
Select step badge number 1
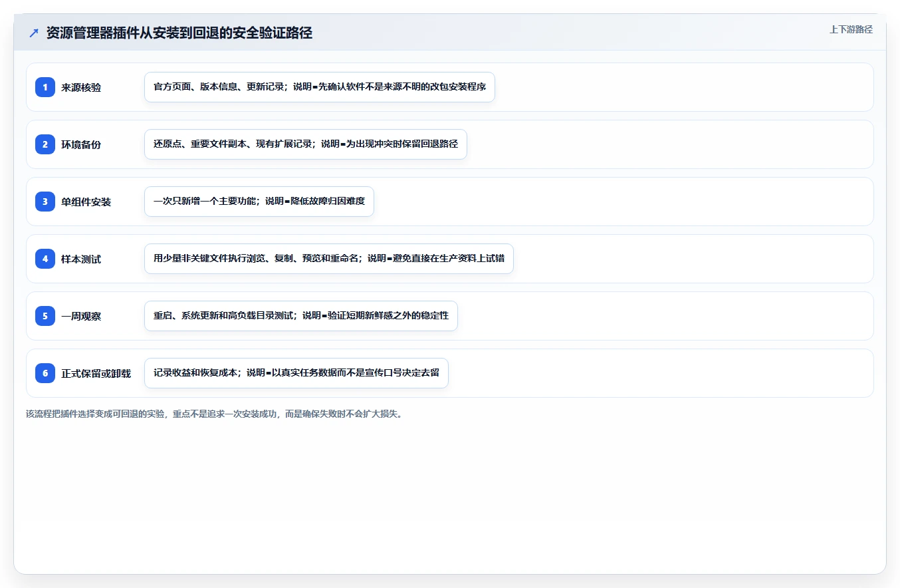pos(45,87)
